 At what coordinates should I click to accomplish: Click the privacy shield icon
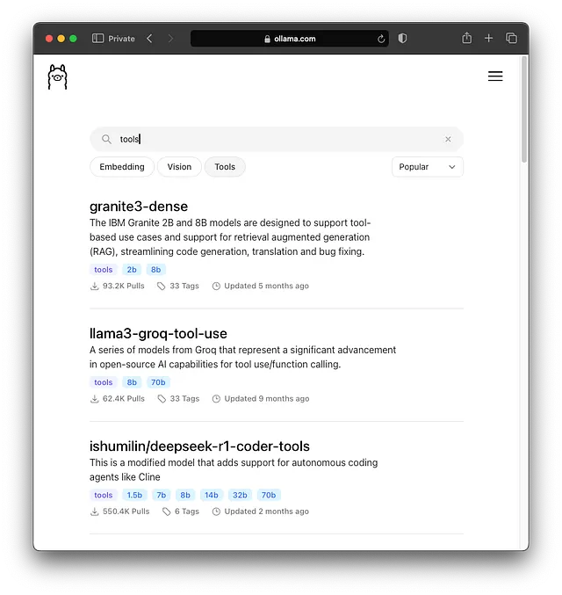(x=403, y=39)
